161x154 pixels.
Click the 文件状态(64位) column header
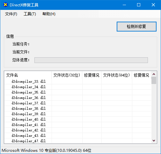click(117, 75)
